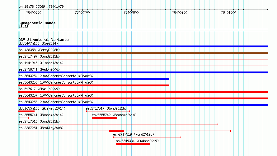Image resolution: width=277 pixels, height=156 pixels.
Task: Select the red bar under nsv517617
Action: click(x=143, y=92)
